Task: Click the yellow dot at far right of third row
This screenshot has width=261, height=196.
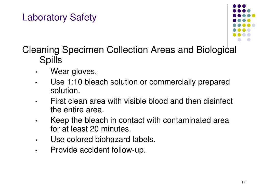Action: click(x=254, y=16)
